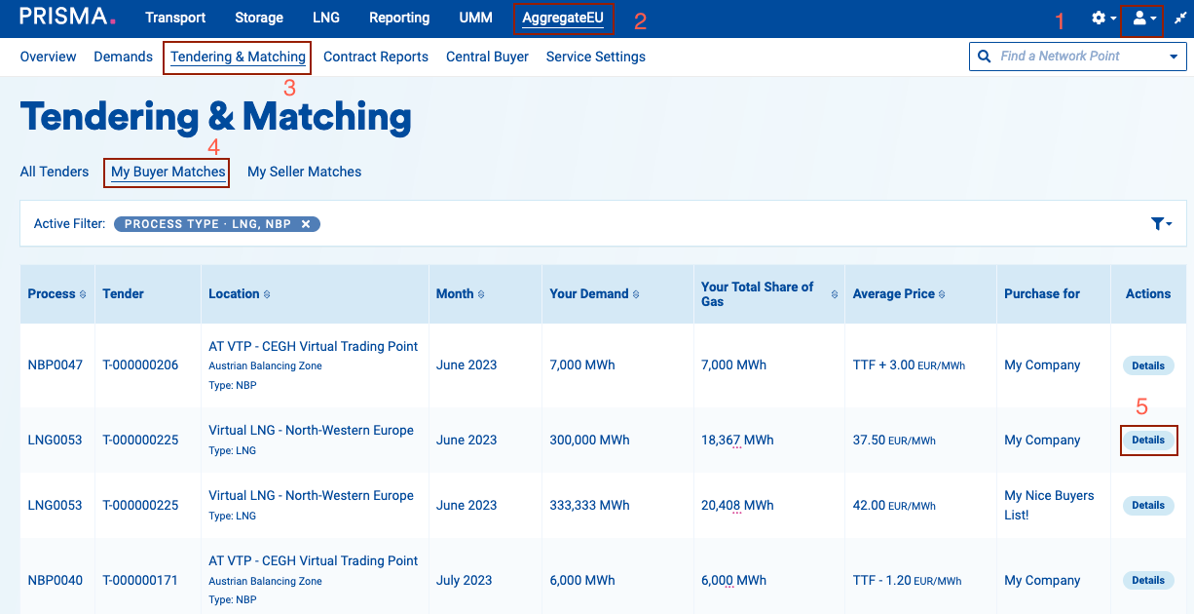Sort the table by Month column
The height and width of the screenshot is (614, 1194).
click(x=481, y=294)
